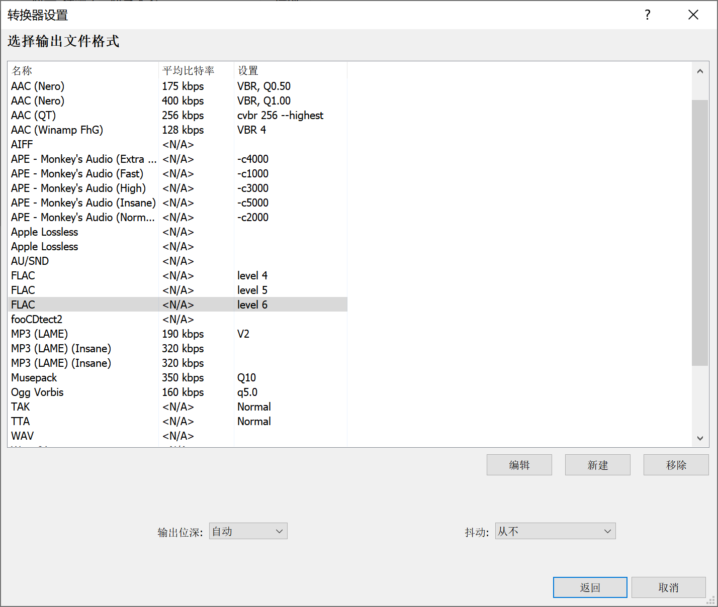Image resolution: width=718 pixels, height=607 pixels.
Task: Select APE Monkey's Audio (High) preset
Action: (177, 188)
